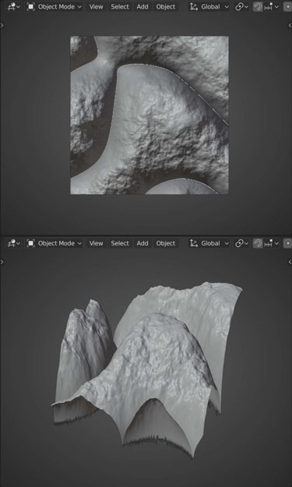Image resolution: width=292 pixels, height=487 pixels.
Task: Expand sidebar arrow in top viewport
Action: click(x=290, y=26)
